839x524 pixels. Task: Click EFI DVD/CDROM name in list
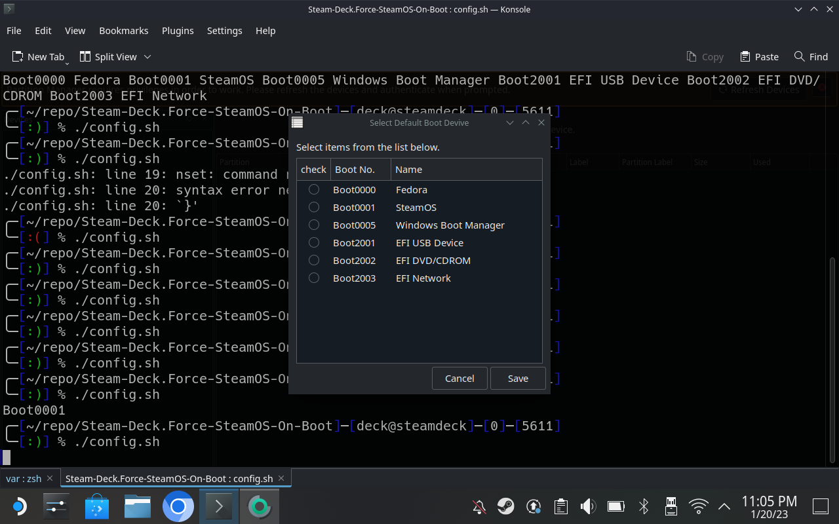click(x=433, y=260)
